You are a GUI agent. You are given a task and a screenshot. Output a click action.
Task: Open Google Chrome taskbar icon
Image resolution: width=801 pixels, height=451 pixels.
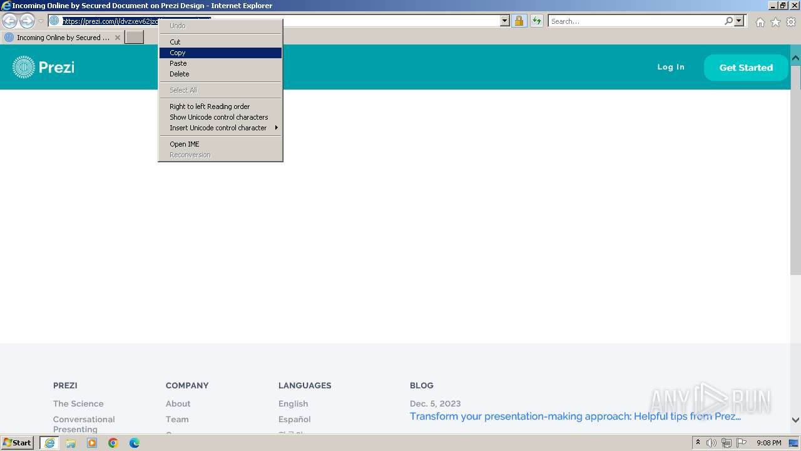coord(113,443)
